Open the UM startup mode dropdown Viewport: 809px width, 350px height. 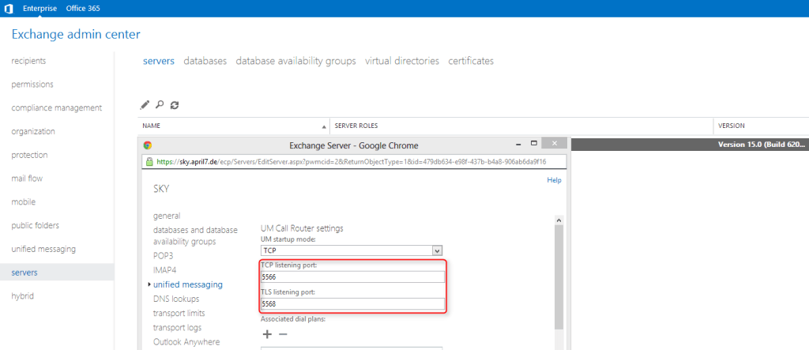tap(352, 250)
